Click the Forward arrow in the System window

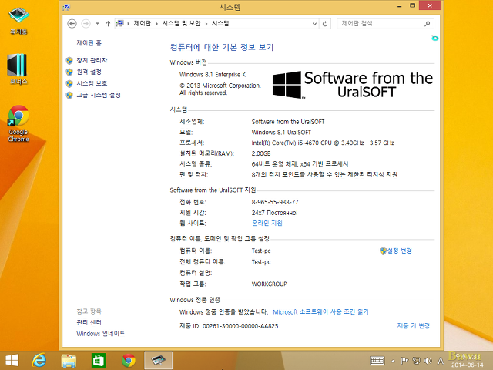(86, 24)
